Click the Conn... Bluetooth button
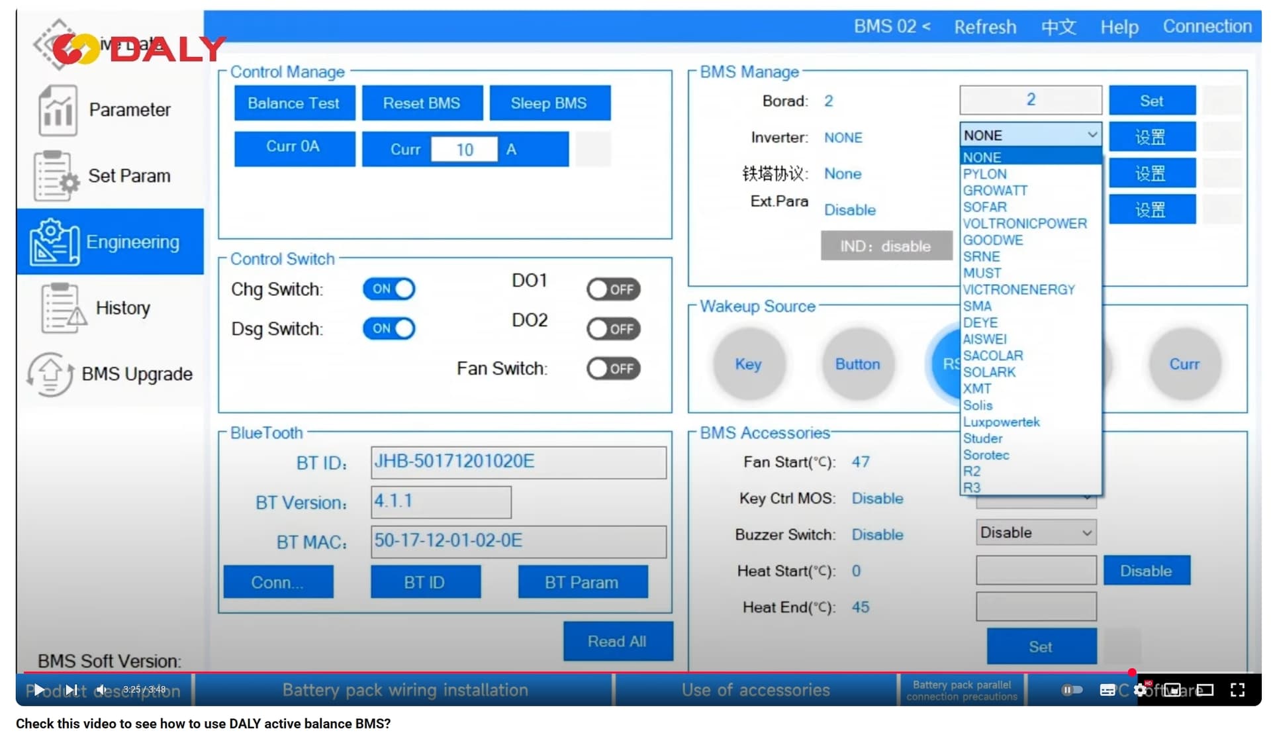Screen dimensions: 1271x737 278,583
